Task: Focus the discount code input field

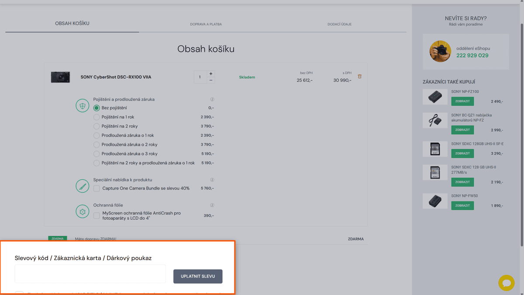Action: coord(90,274)
